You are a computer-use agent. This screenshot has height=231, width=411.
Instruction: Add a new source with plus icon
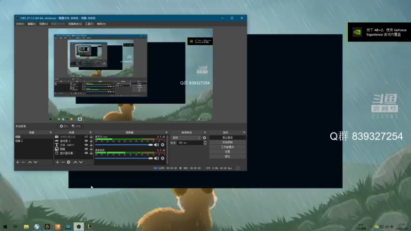58,162
